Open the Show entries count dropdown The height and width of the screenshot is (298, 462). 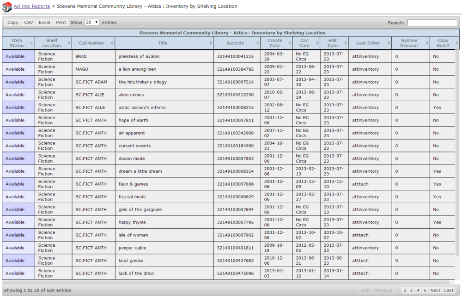pyautogui.click(x=92, y=22)
